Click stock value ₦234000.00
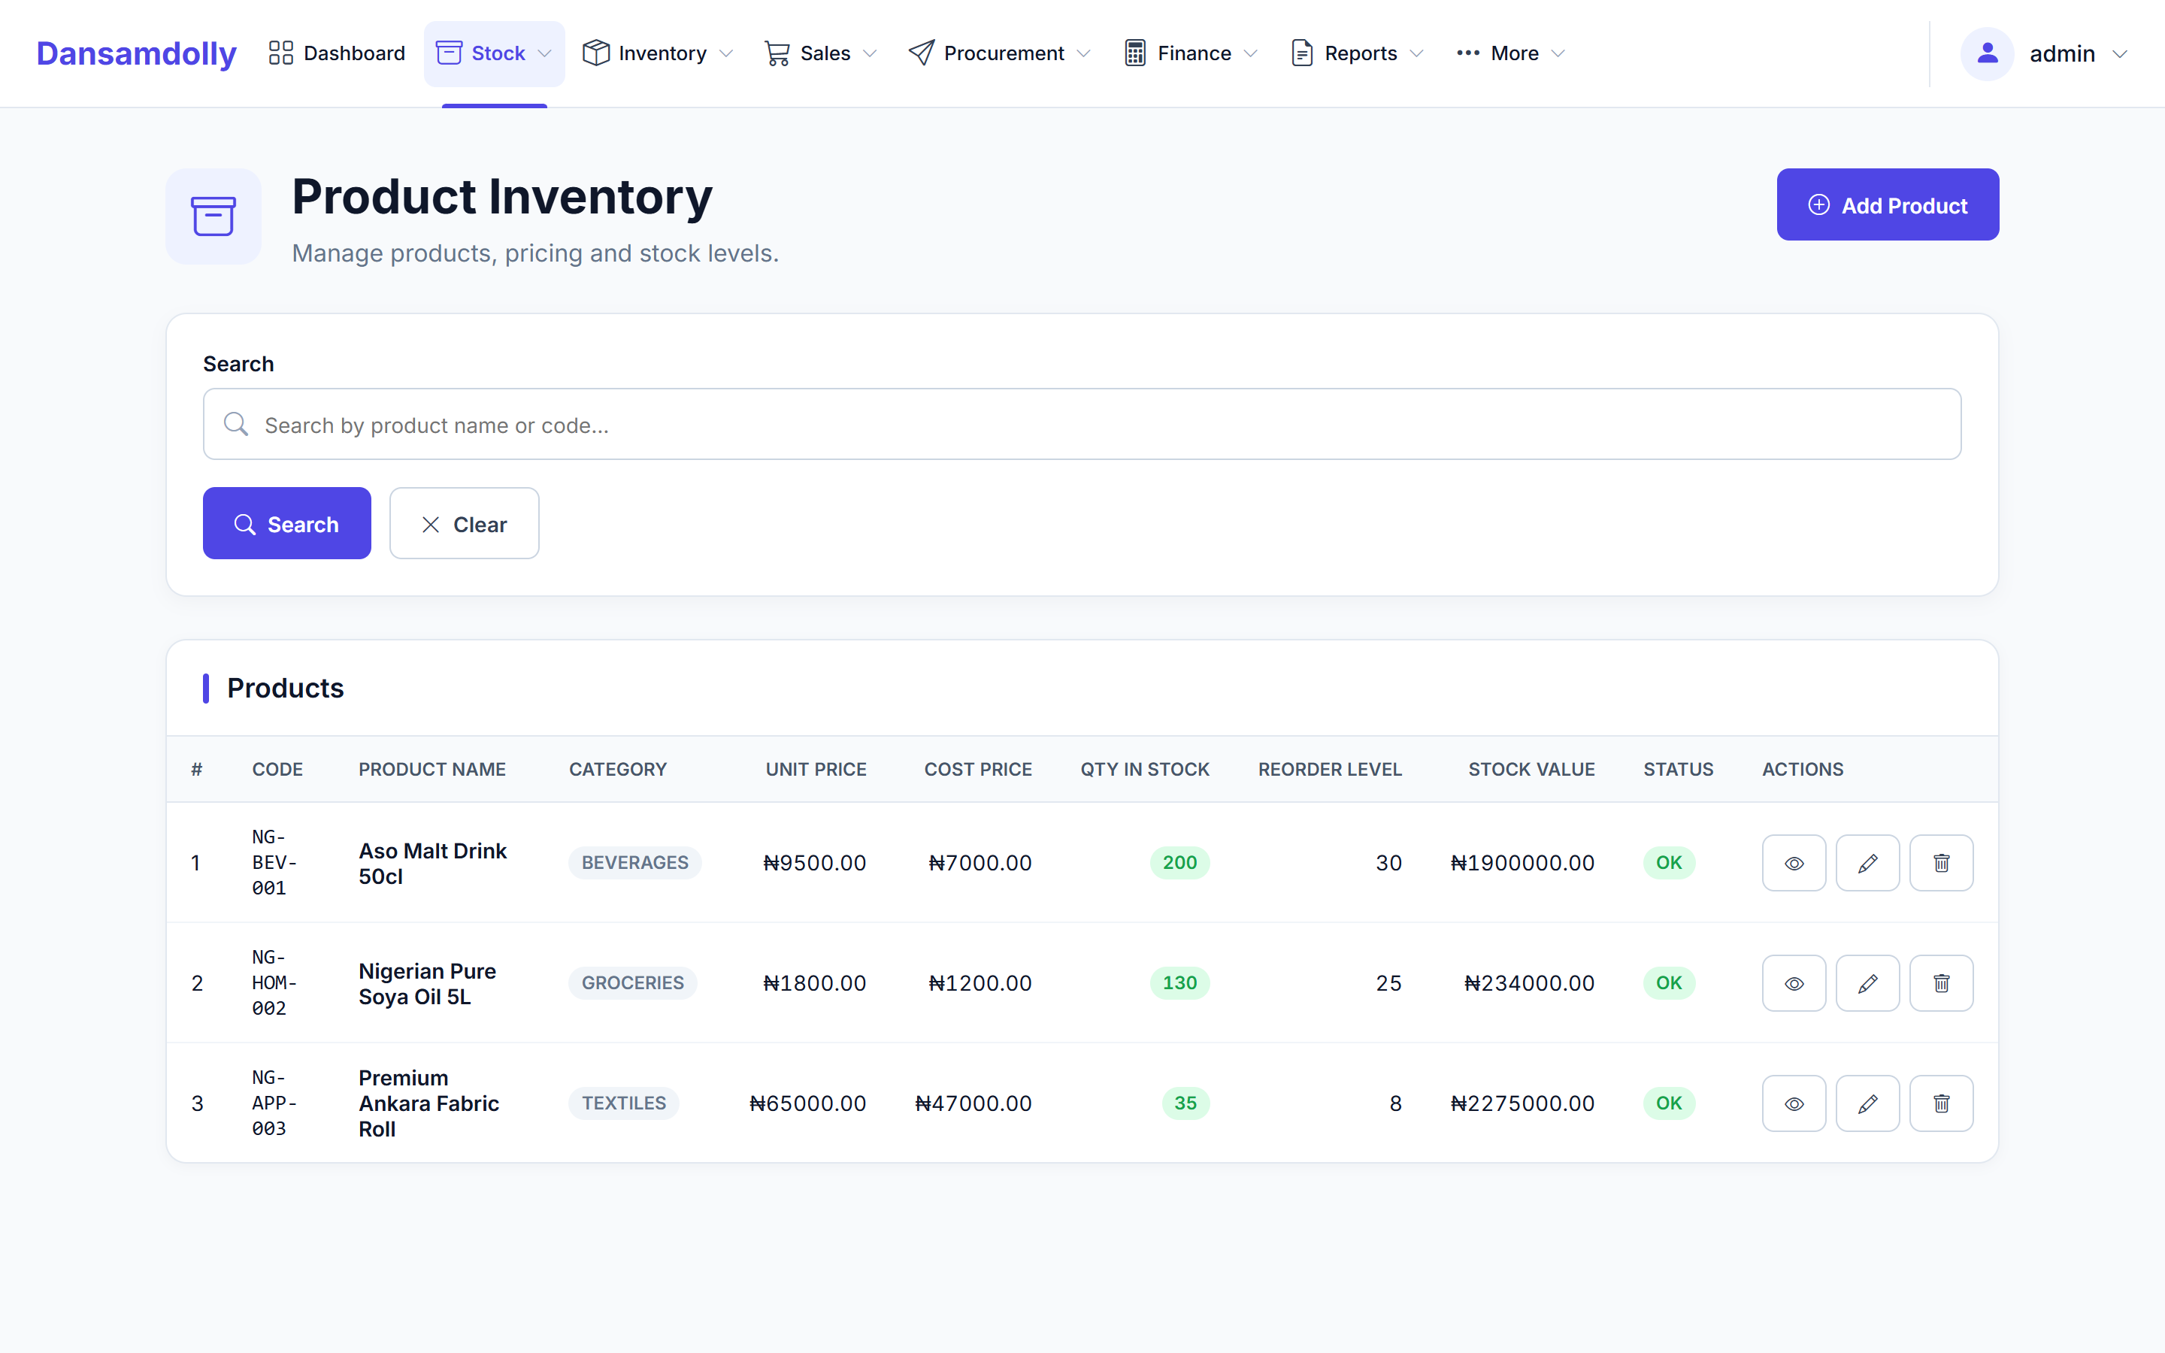The height and width of the screenshot is (1353, 2165). [x=1529, y=983]
